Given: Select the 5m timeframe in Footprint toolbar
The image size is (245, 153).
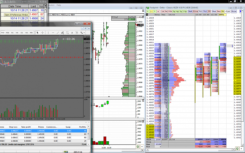Looking at the screenshot, I should (166, 11).
